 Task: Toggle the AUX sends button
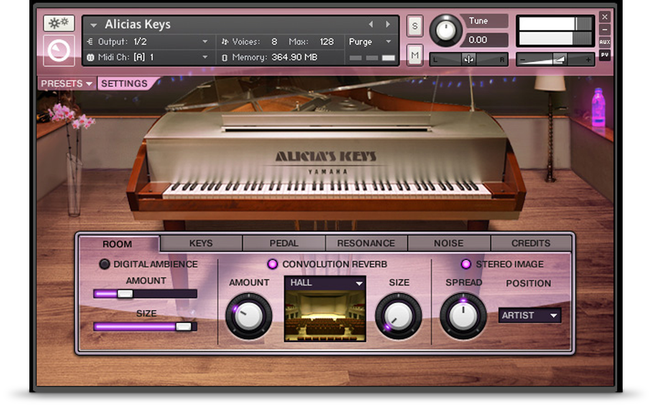click(x=604, y=42)
